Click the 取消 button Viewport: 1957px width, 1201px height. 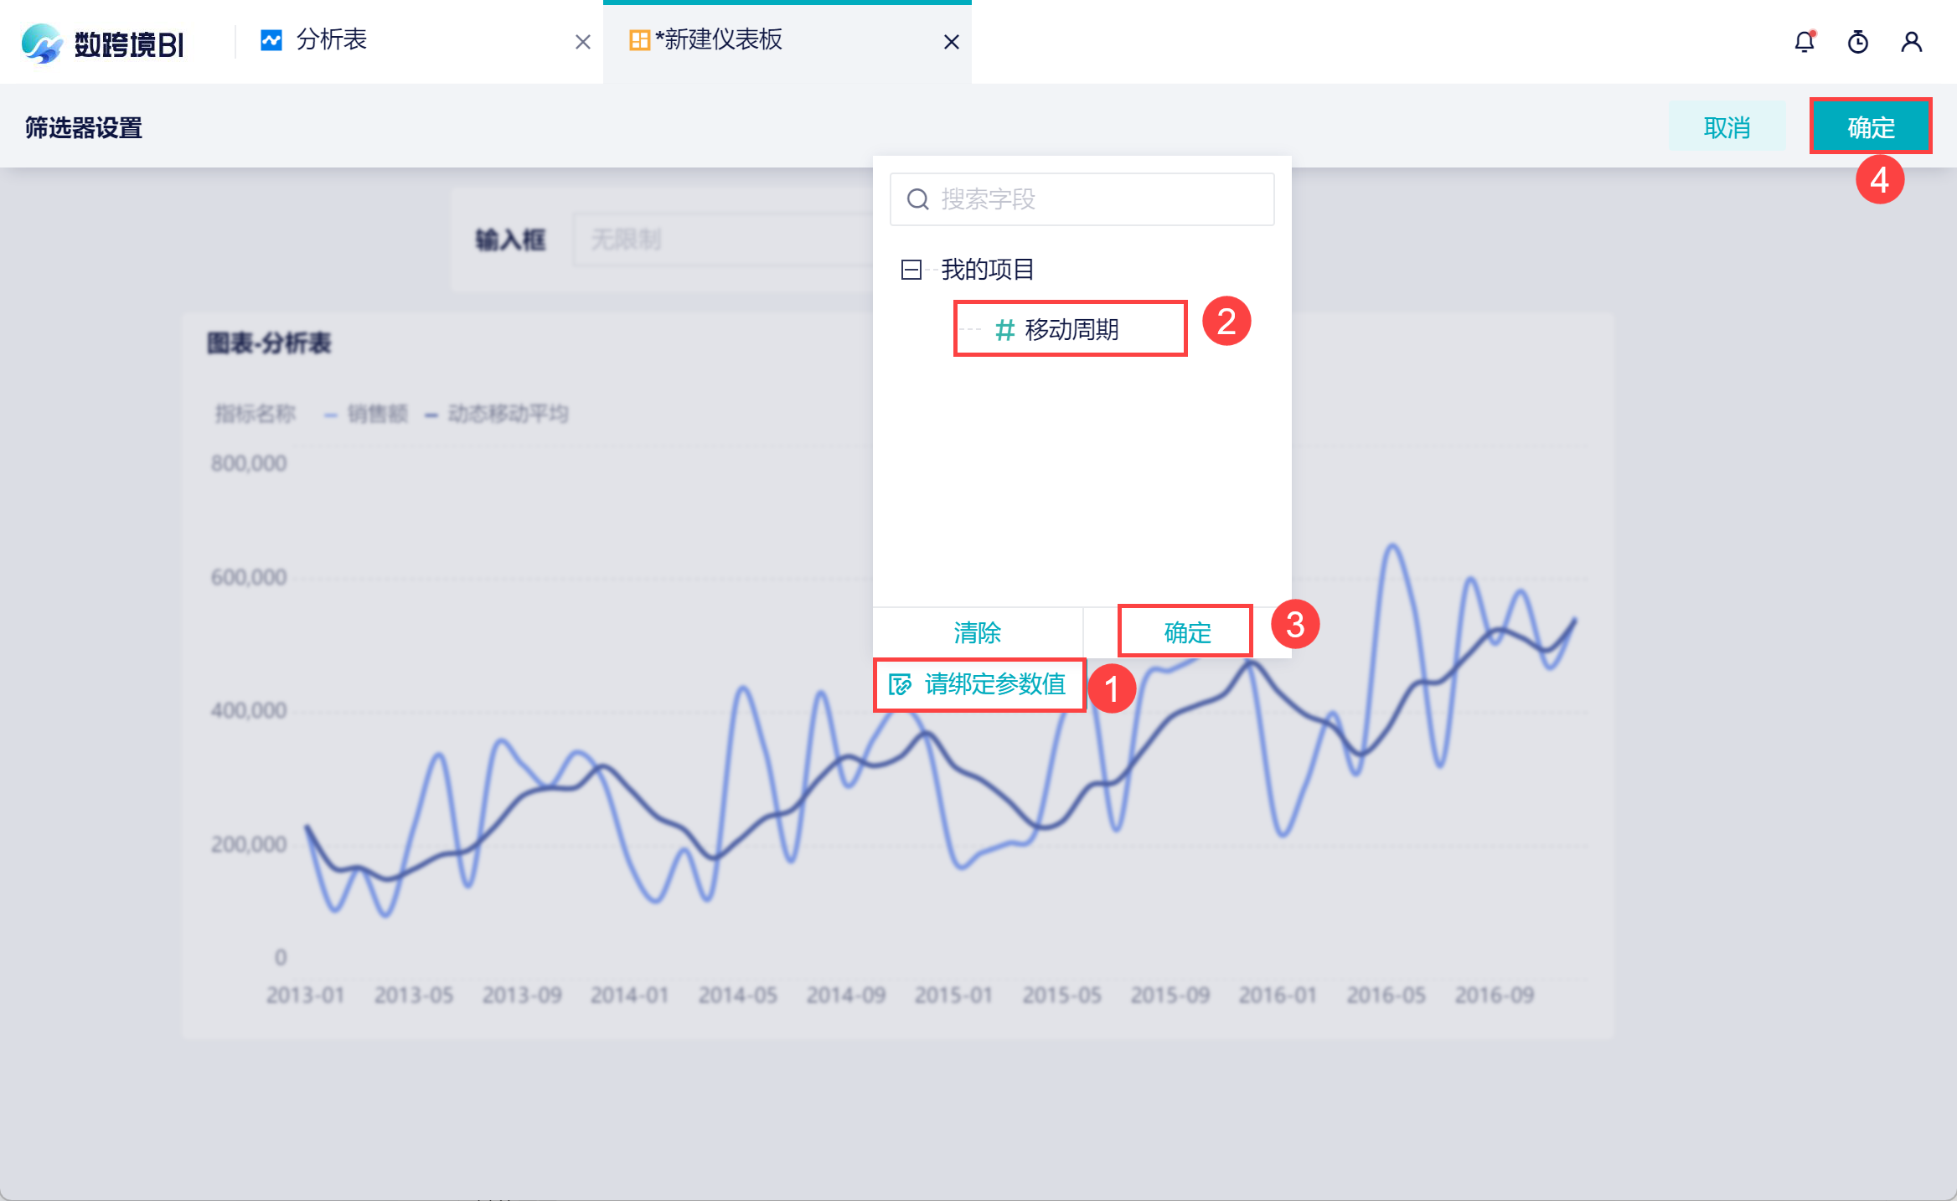(x=1727, y=127)
